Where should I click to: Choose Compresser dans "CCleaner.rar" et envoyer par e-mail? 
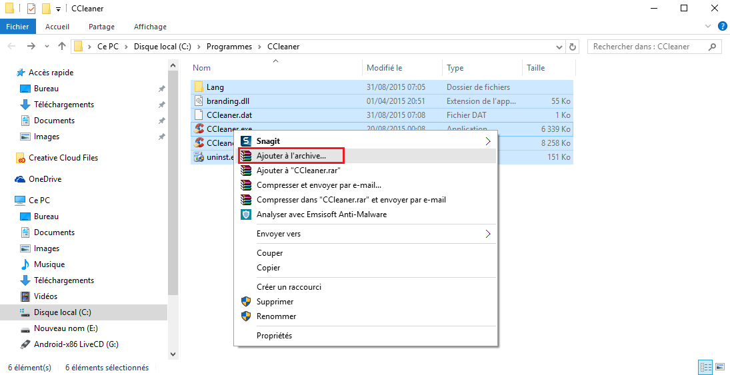tap(365, 200)
